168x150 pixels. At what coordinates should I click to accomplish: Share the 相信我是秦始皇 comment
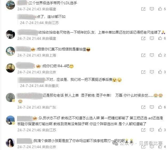[143, 55]
